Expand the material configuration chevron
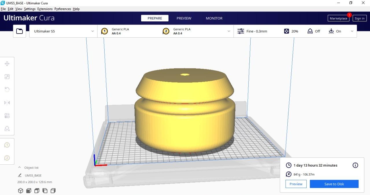 coord(229,31)
